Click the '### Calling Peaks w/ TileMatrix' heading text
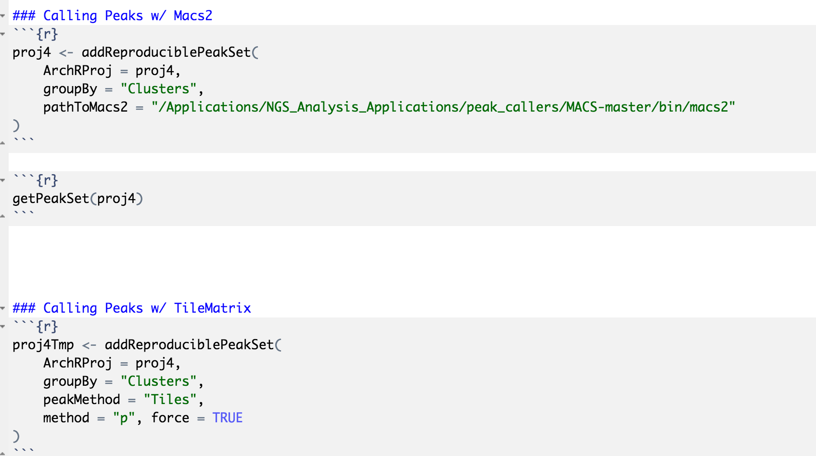This screenshot has height=456, width=816. [x=132, y=308]
